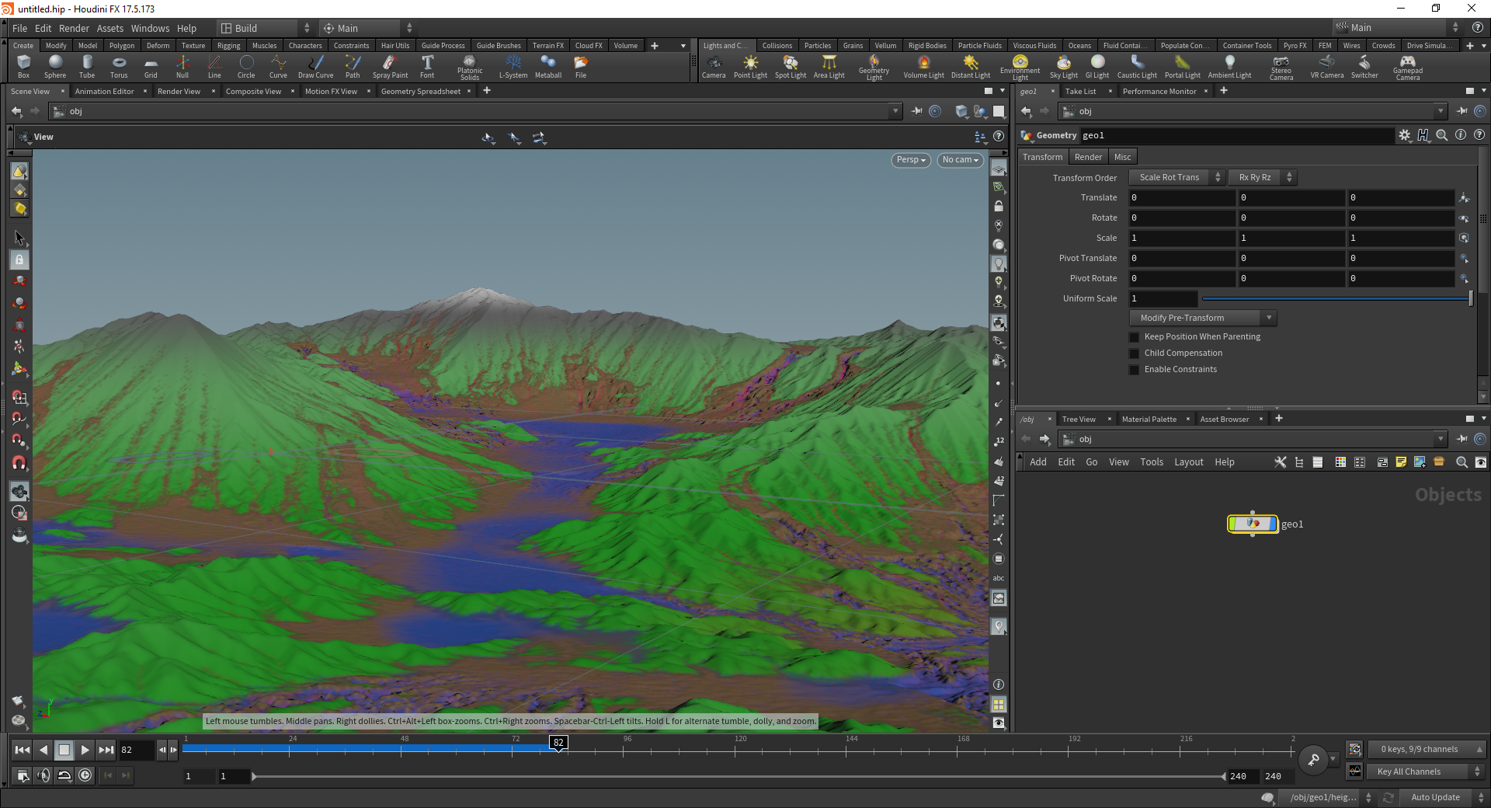Open the Render menu
Viewport: 1491px width, 808px height.
coord(74,28)
